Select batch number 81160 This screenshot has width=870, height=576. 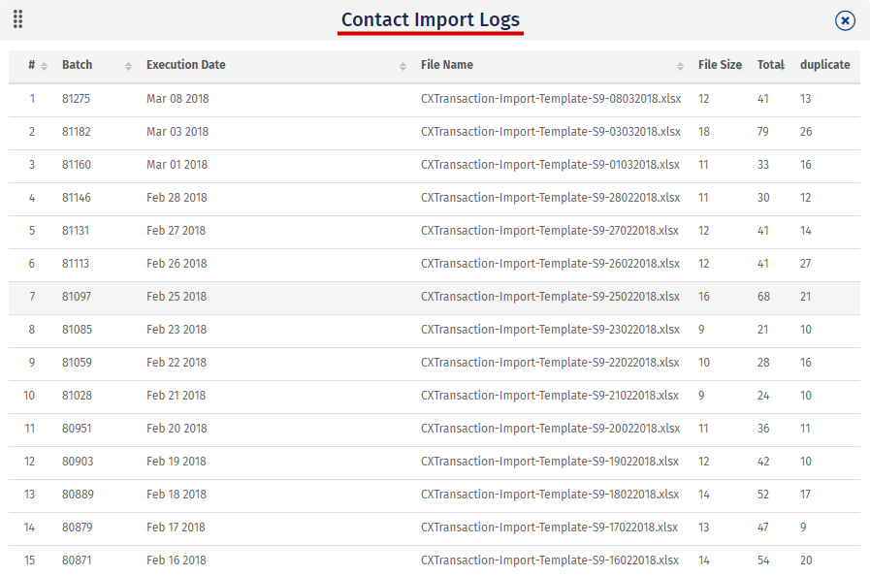pos(77,165)
